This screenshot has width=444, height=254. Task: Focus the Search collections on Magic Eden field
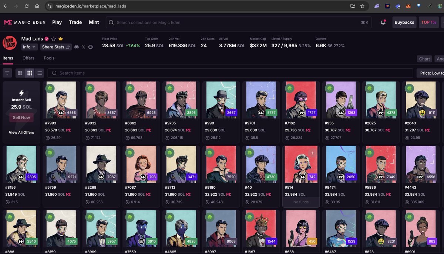[x=239, y=22]
